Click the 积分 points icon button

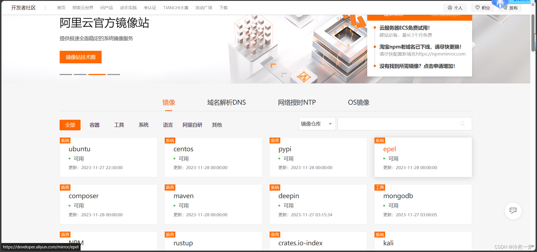tap(482, 8)
